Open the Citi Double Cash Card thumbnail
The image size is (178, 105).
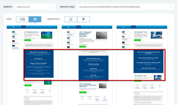pos(32,65)
